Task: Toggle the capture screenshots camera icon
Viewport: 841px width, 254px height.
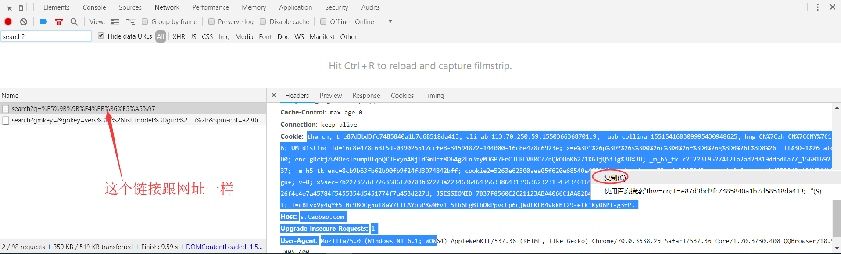Action: coord(43,21)
